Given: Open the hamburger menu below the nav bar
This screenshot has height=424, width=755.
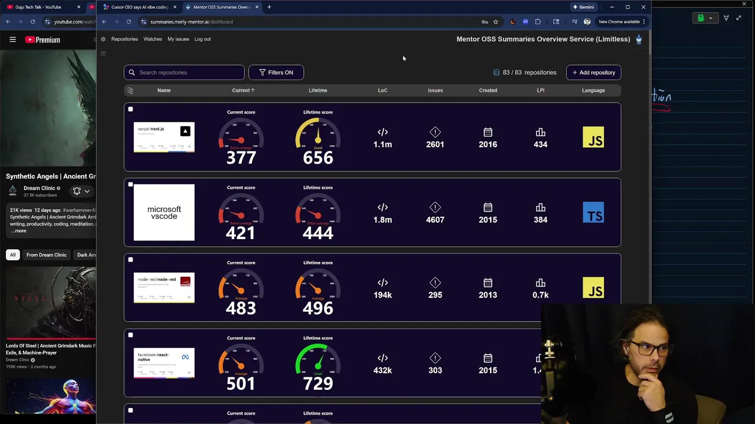Looking at the screenshot, I should point(103,54).
